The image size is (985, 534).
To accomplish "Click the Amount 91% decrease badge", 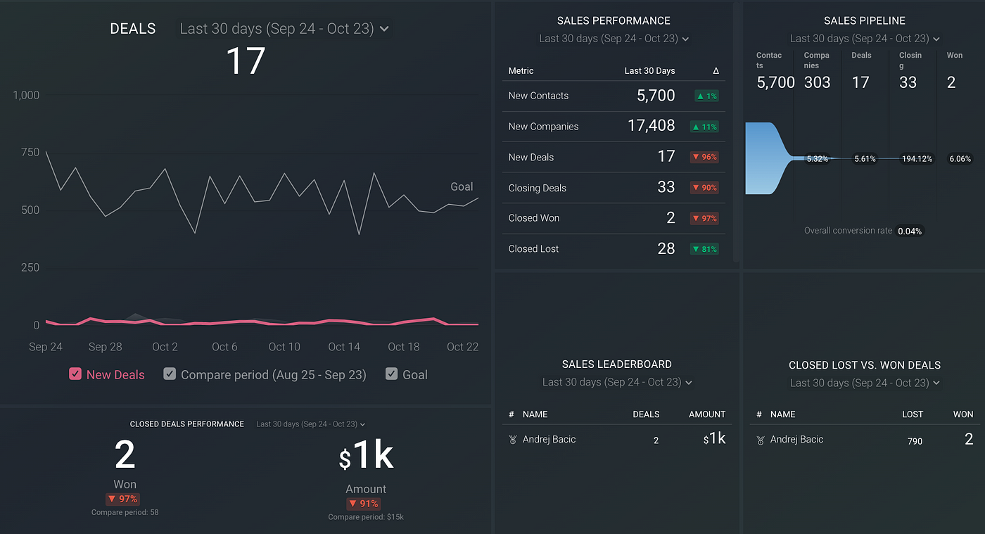I will (x=364, y=504).
